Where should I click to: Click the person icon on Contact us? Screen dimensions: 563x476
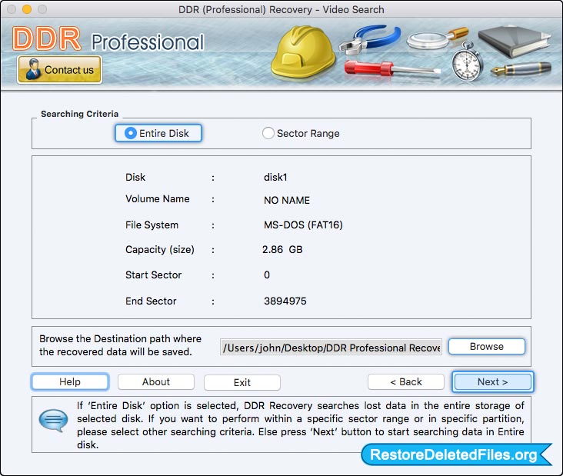(33, 69)
